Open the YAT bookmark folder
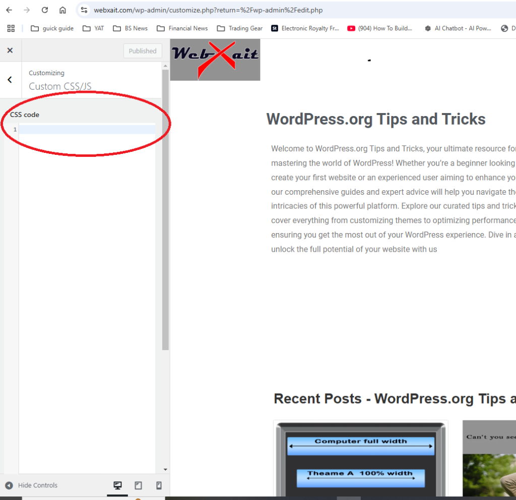 pyautogui.click(x=93, y=28)
